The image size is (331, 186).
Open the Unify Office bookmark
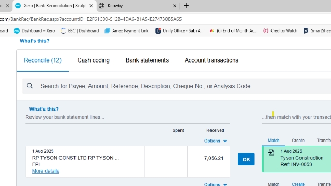tap(179, 31)
